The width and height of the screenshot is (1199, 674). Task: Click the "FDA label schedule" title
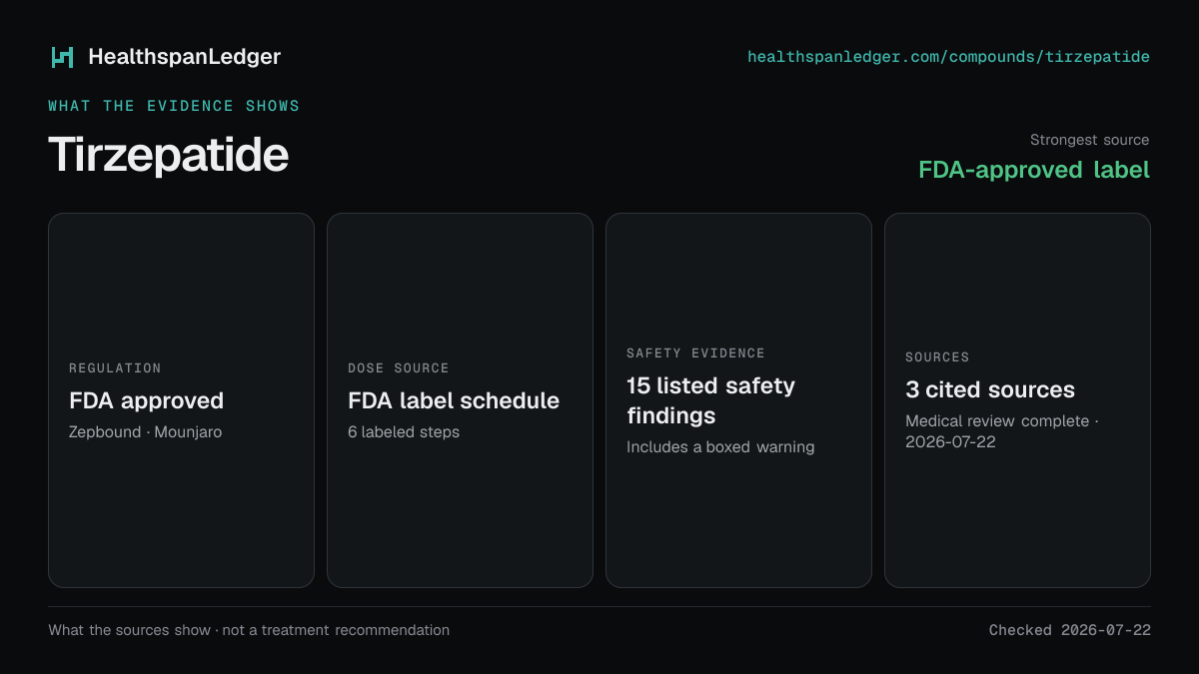point(454,400)
